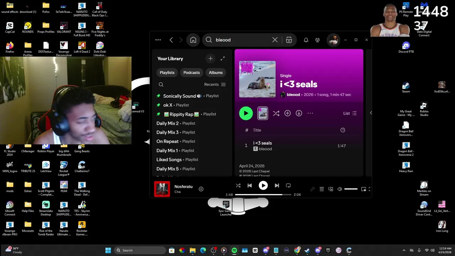
Task: Open Windows Start menu
Action: [108, 250]
